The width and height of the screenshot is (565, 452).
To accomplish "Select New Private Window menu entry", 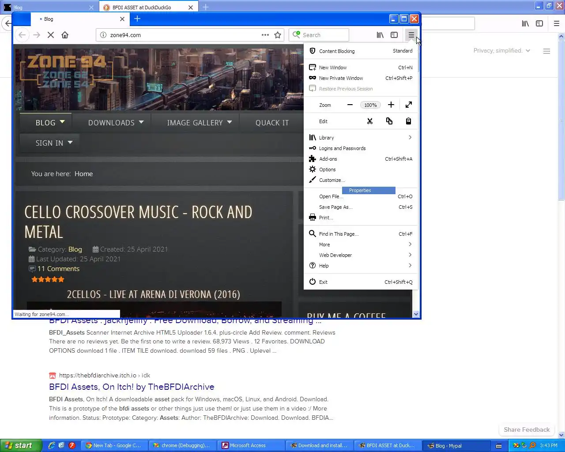I will click(x=361, y=78).
